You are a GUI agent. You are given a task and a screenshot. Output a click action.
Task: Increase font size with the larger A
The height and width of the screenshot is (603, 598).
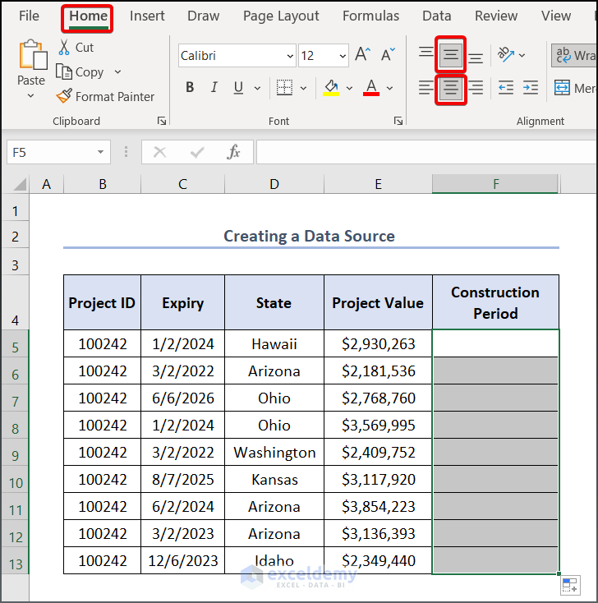tap(362, 54)
